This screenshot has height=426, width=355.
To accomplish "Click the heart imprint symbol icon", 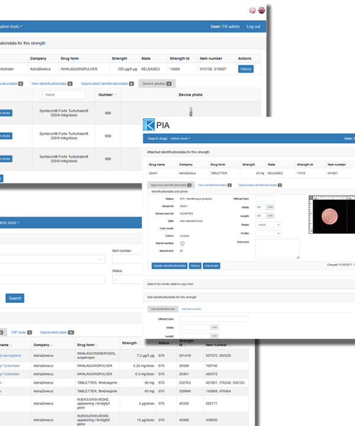I will click(x=183, y=244).
